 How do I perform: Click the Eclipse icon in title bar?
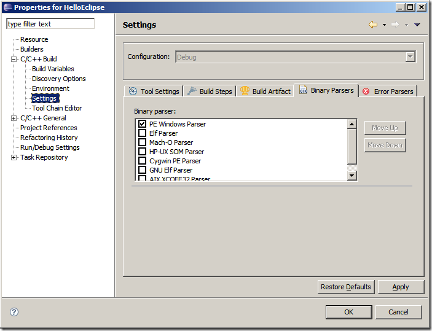click(8, 7)
